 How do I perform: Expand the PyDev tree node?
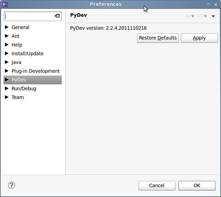point(7,79)
